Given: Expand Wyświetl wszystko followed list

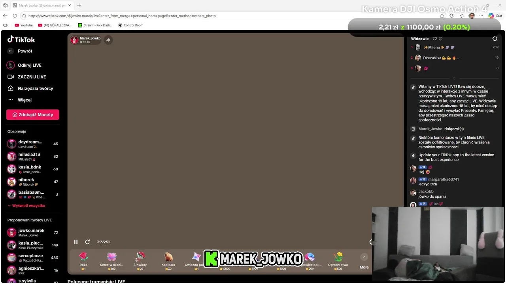Looking at the screenshot, I should (x=26, y=206).
